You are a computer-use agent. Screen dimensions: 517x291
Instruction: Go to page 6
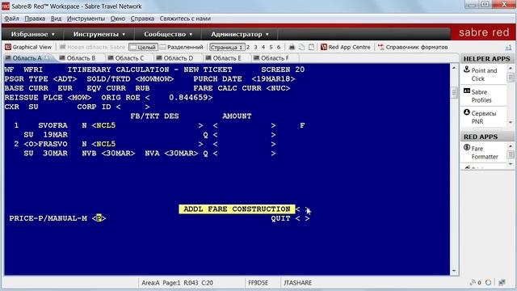(x=279, y=47)
